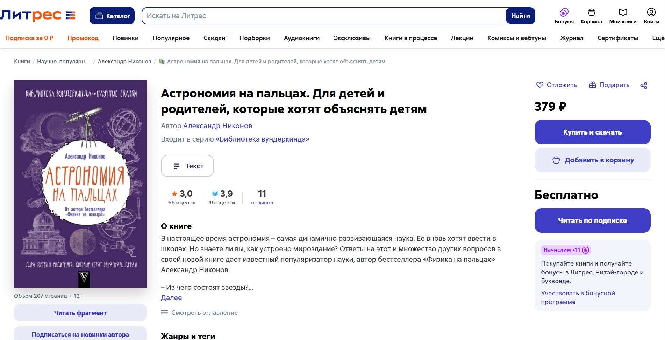
Task: Expand description with Далее link
Action: point(171,298)
